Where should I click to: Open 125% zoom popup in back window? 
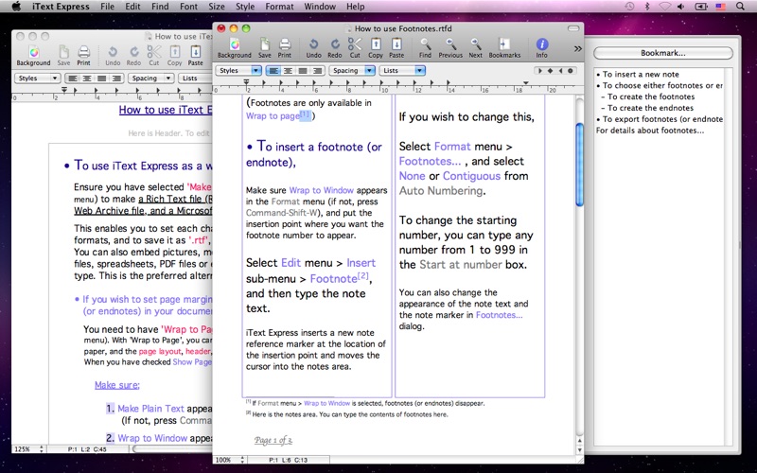click(x=29, y=448)
